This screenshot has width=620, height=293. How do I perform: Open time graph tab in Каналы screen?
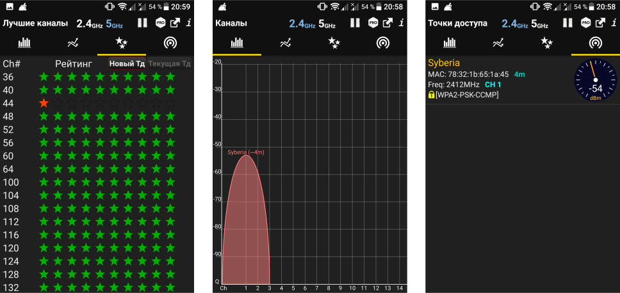tap(286, 43)
